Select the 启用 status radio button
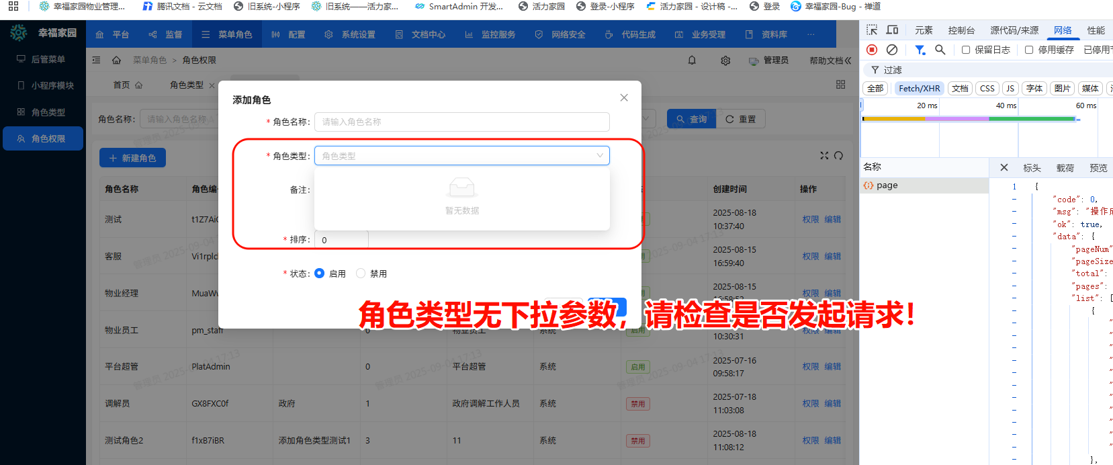The height and width of the screenshot is (465, 1113). [x=320, y=273]
